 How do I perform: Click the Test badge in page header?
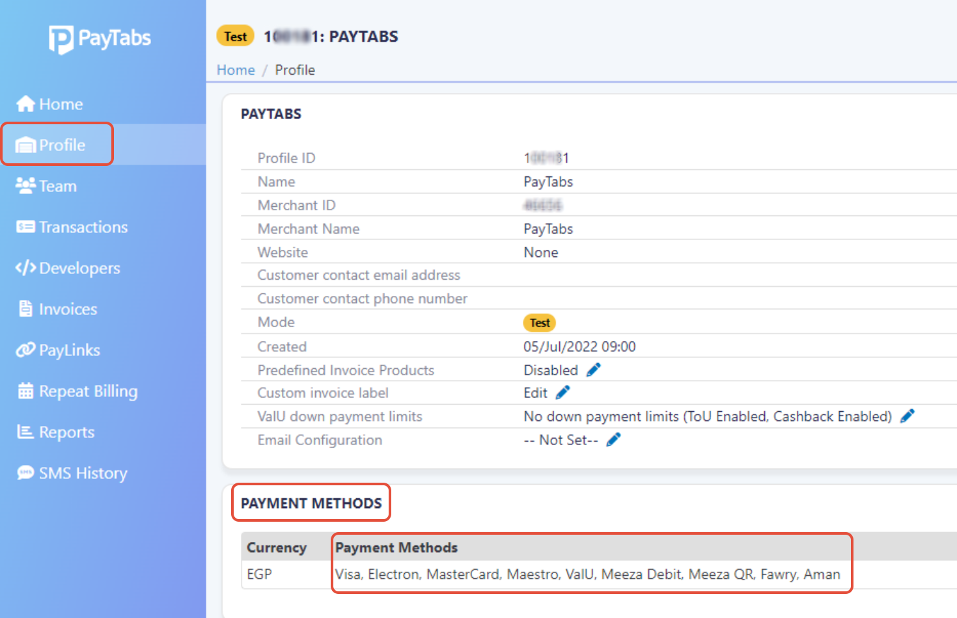(x=235, y=36)
